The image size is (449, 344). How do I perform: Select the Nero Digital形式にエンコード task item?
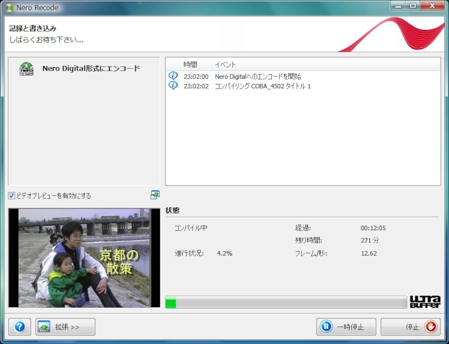(84, 69)
